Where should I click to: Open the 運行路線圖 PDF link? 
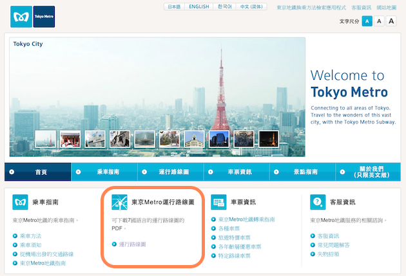click(133, 244)
